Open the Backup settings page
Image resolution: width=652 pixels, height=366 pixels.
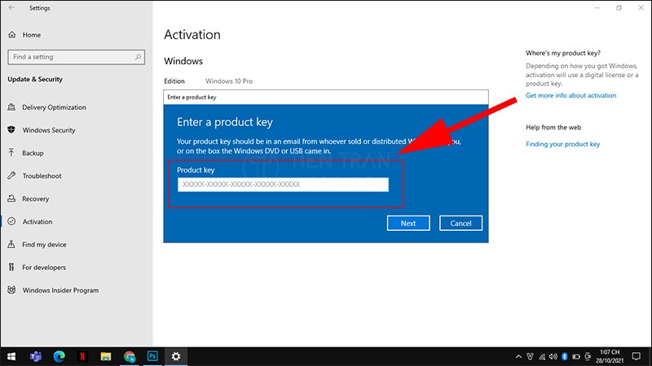pyautogui.click(x=33, y=153)
